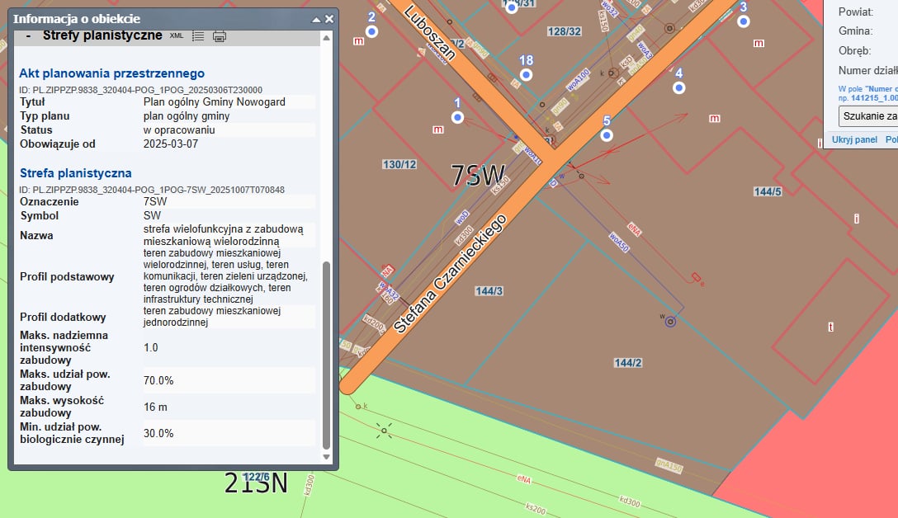This screenshot has width=898, height=518.
Task: Click the well symbol on parcel 144/2
Action: (x=670, y=322)
